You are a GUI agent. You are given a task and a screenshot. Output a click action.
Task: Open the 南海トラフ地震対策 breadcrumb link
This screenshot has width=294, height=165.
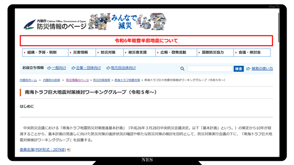(x=127, y=80)
